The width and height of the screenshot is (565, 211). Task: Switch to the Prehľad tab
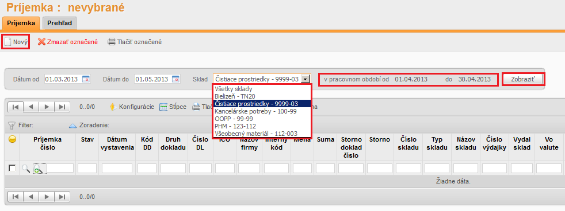[x=59, y=23]
